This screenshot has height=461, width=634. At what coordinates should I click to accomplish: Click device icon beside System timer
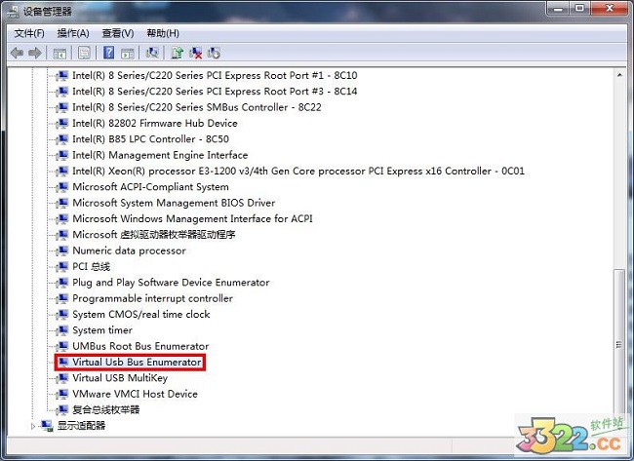pyautogui.click(x=62, y=330)
